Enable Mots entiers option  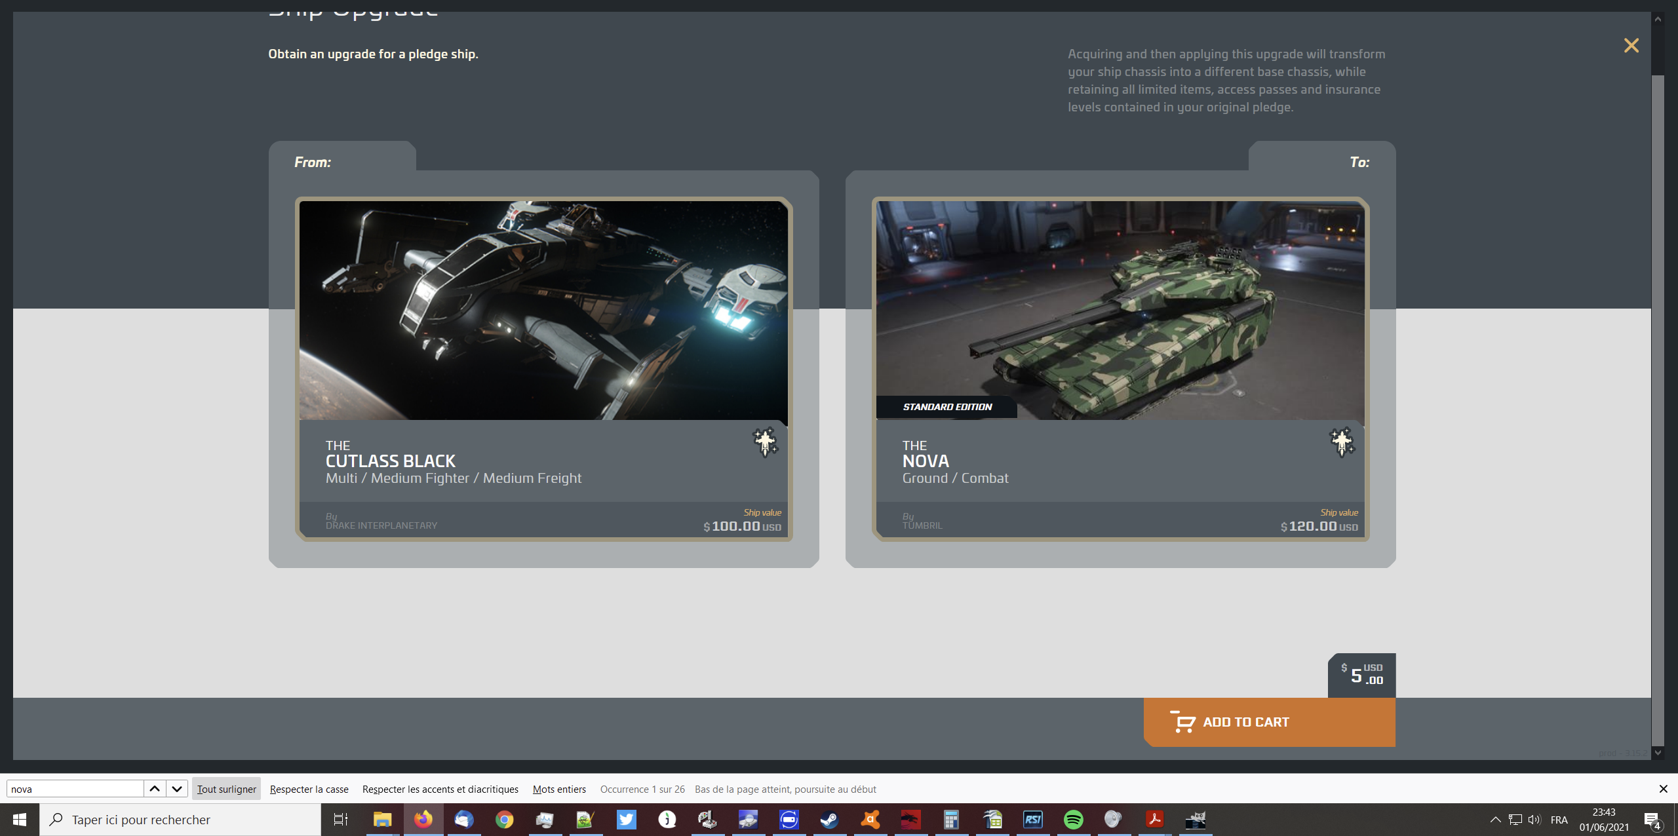pyautogui.click(x=559, y=789)
